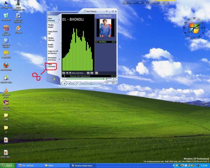Open the Recycle Bin icon
This screenshot has height=168, width=210.
pos(6,17)
